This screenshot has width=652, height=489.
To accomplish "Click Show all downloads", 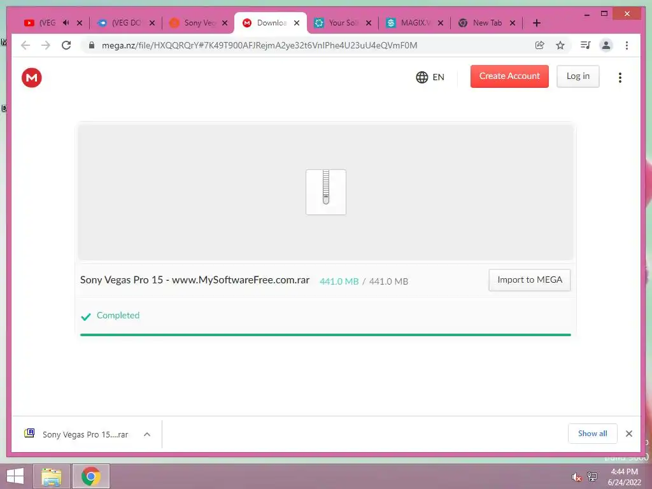I will 593,434.
